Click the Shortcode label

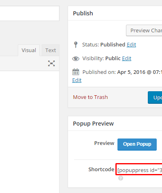(101, 169)
